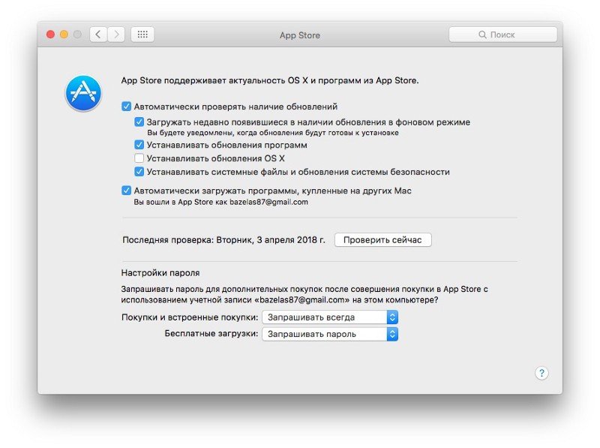This screenshot has height=448, width=600.
Task: Click the back navigation arrow
Action: tap(98, 35)
